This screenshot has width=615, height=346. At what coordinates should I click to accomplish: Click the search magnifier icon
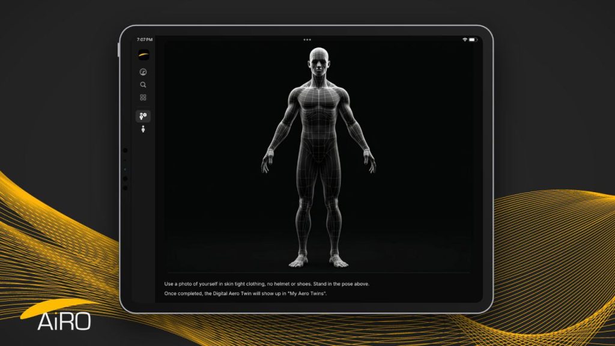click(x=143, y=85)
